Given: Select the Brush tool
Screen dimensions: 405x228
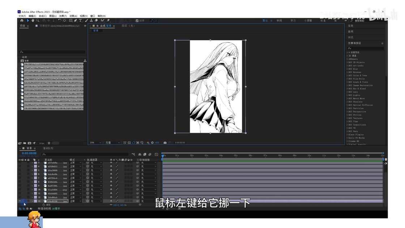Looking at the screenshot, I should click(x=86, y=20).
